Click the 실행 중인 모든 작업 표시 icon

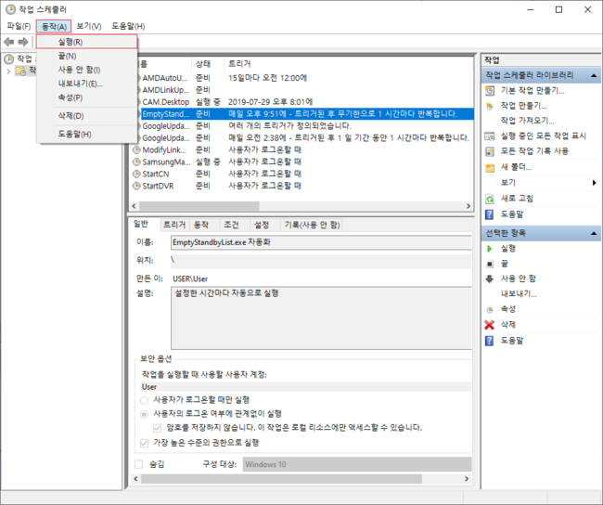pyautogui.click(x=489, y=136)
